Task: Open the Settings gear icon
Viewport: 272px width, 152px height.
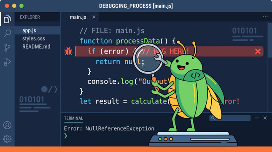Action: (x=7, y=139)
